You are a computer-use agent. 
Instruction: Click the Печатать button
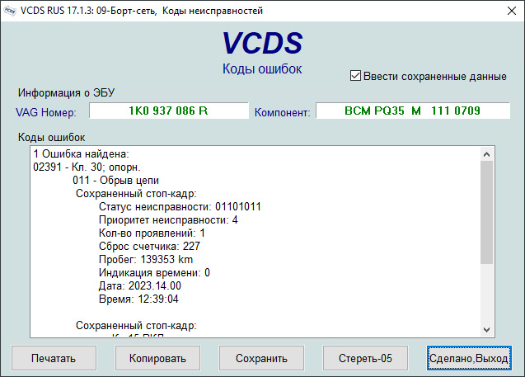point(54,358)
